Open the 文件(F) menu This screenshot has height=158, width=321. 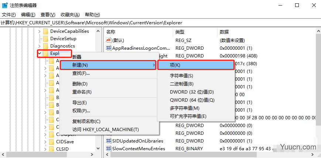pos(9,15)
